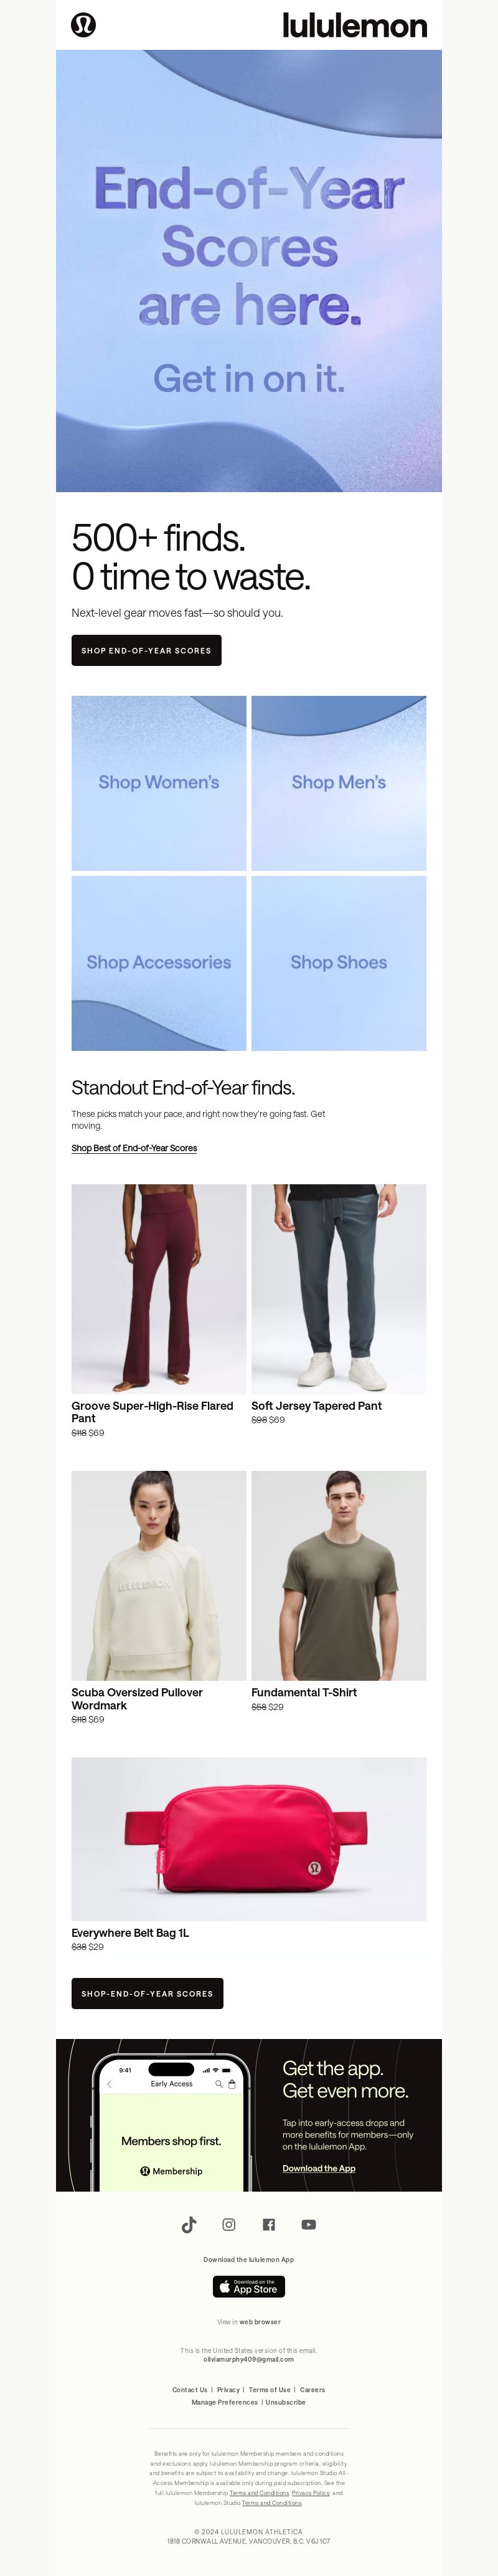Open the Shop Women's tile
The image size is (498, 2576).
coord(159,783)
